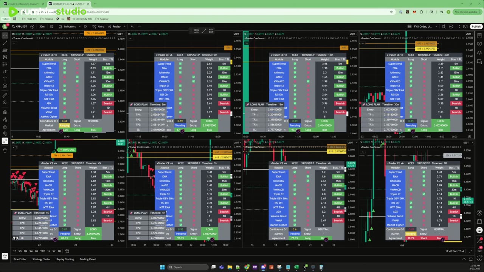Open quick search in top toolbar
484x272 pixels.
445,26
